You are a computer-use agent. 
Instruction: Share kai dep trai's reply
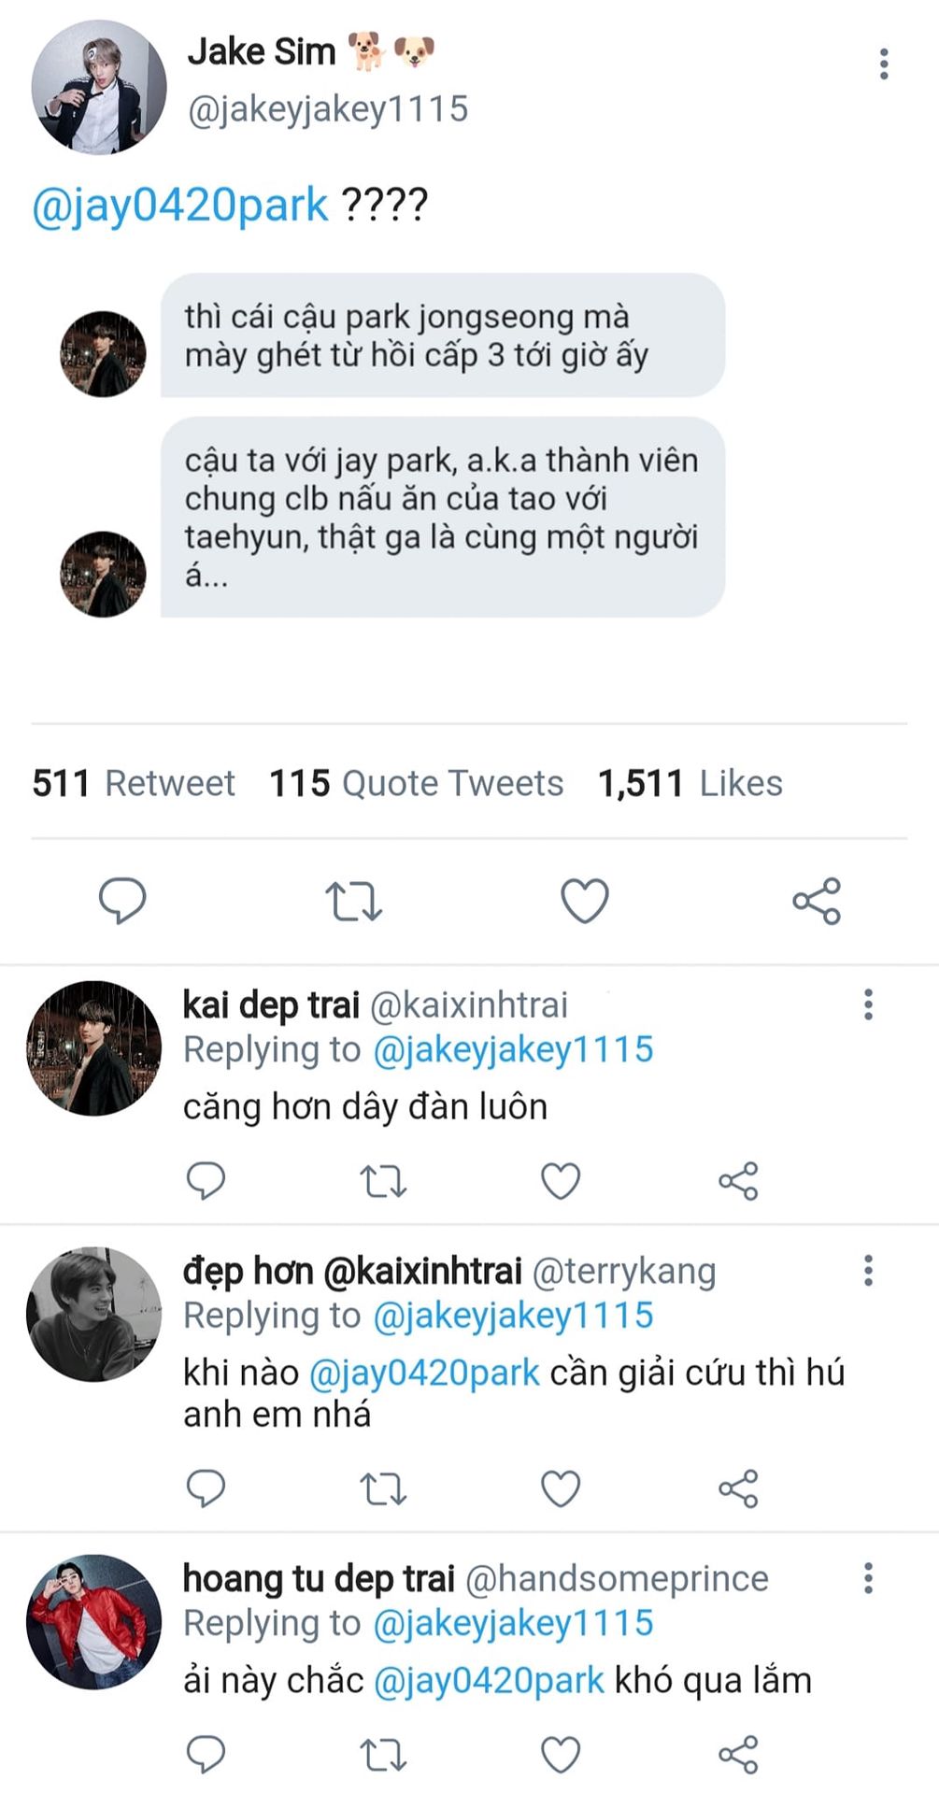click(x=738, y=1181)
